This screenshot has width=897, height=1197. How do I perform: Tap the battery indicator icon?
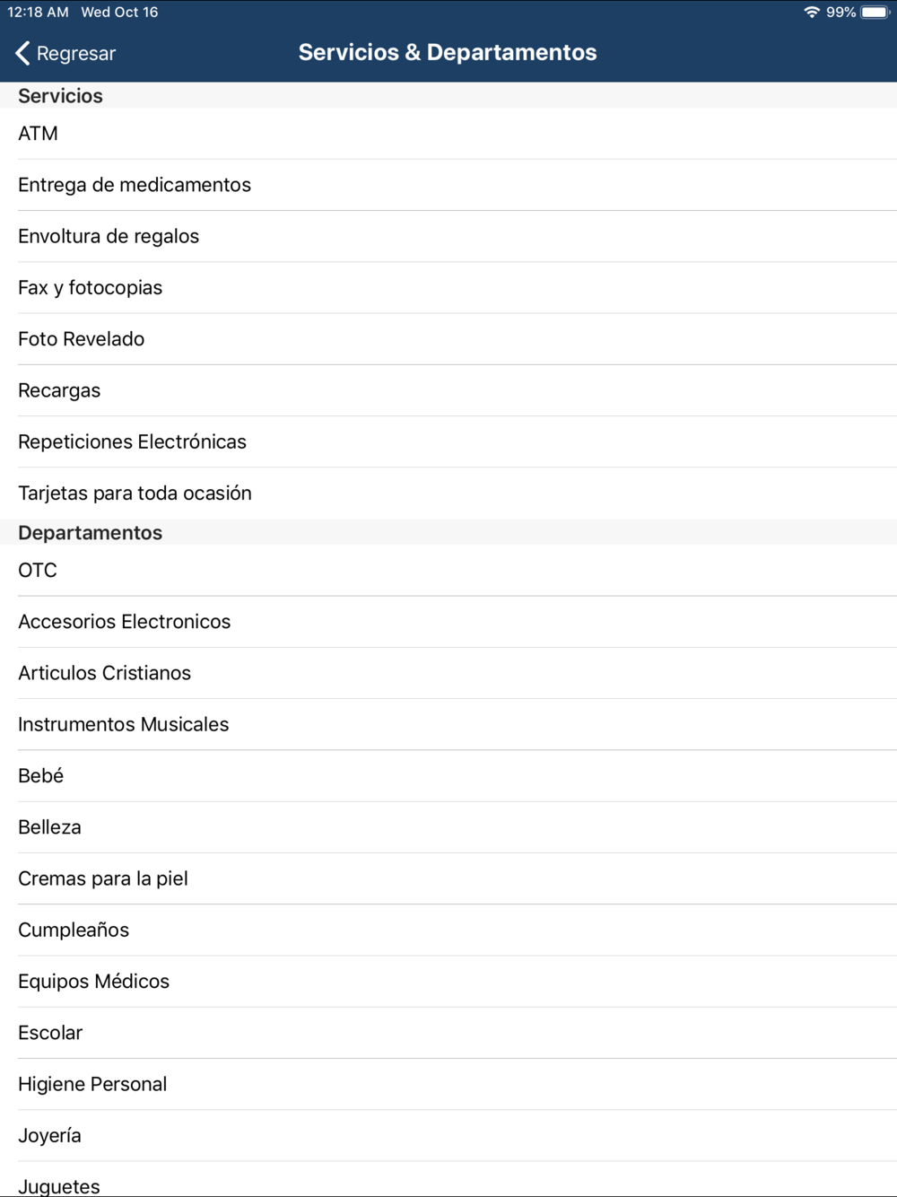875,13
